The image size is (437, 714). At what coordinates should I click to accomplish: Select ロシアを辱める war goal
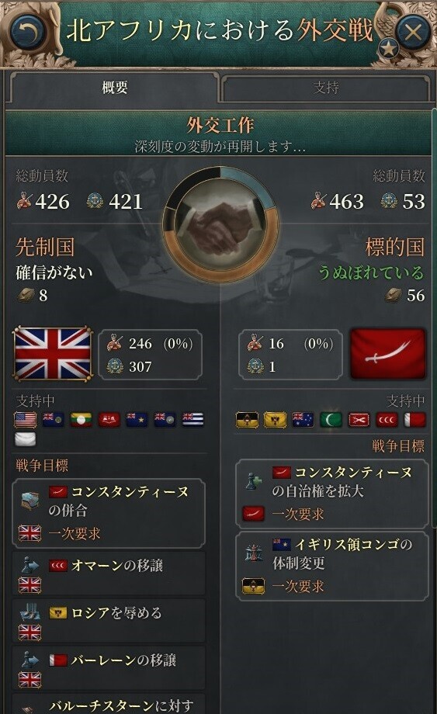pos(109,621)
